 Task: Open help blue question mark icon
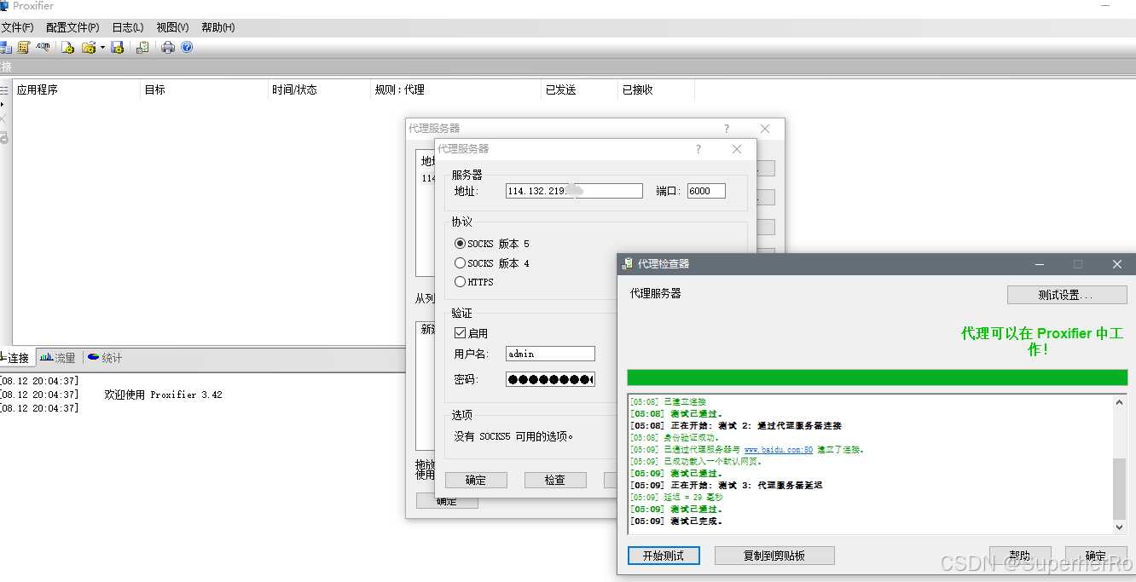tap(187, 48)
